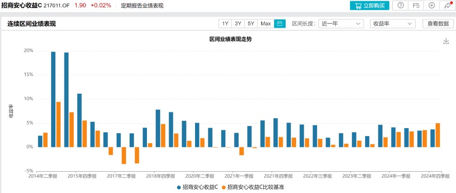Select the Max range tab
The image size is (456, 193).
point(266,24)
